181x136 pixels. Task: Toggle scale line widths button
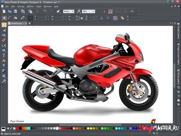tap(115, 18)
